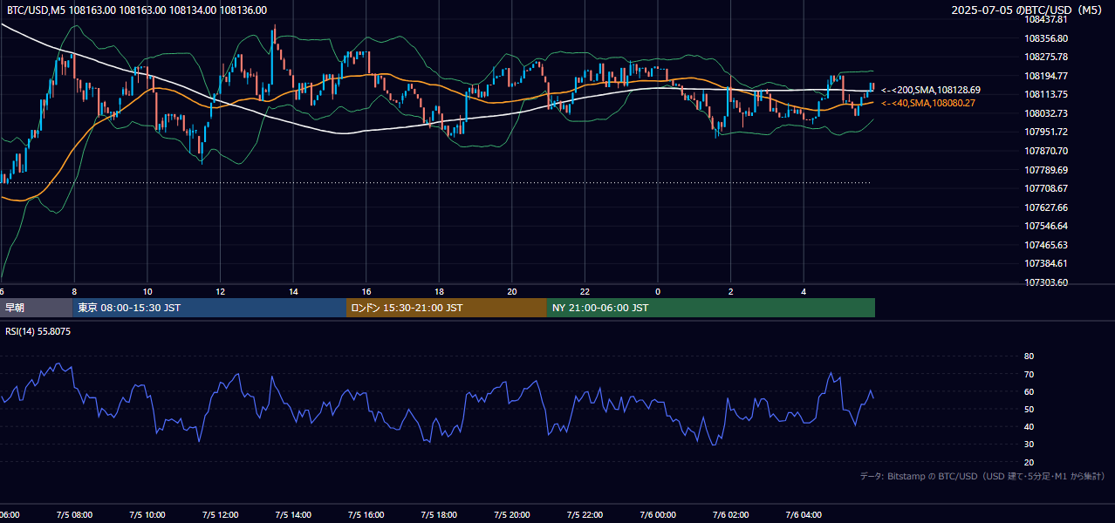Select the 108032.73 price axis label
Screen dimensions: 1115x523
click(1046, 113)
